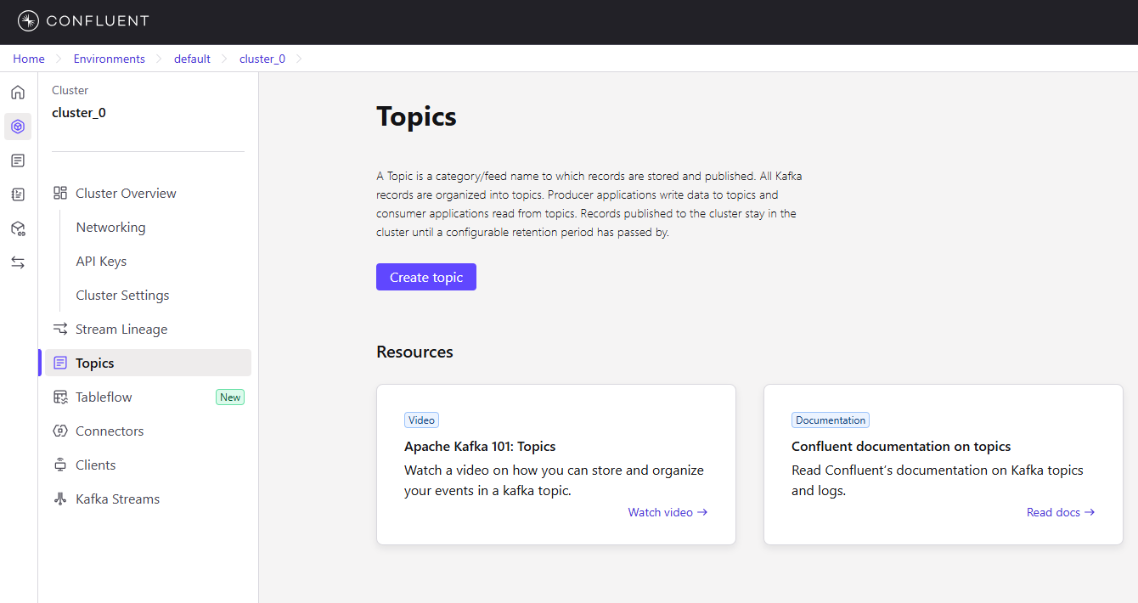Click the swap arrows icon in rail
The image size is (1138, 603).
18,262
